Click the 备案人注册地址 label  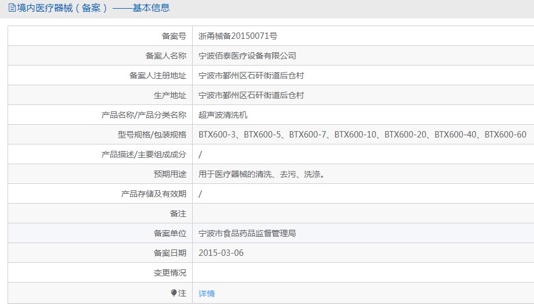point(158,75)
